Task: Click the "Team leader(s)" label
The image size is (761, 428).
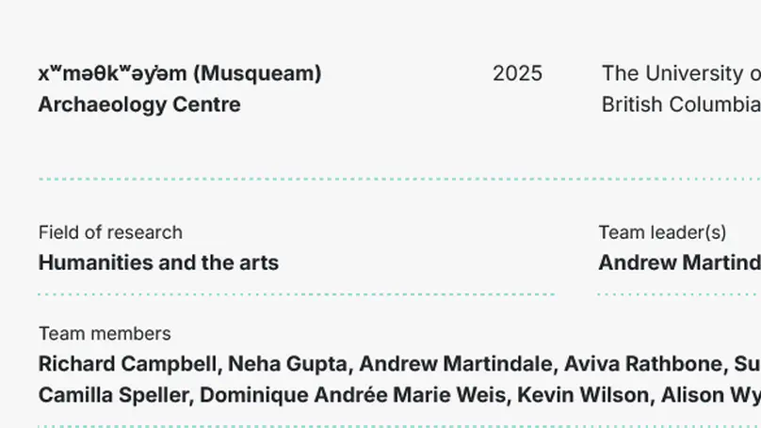Action: tap(662, 232)
